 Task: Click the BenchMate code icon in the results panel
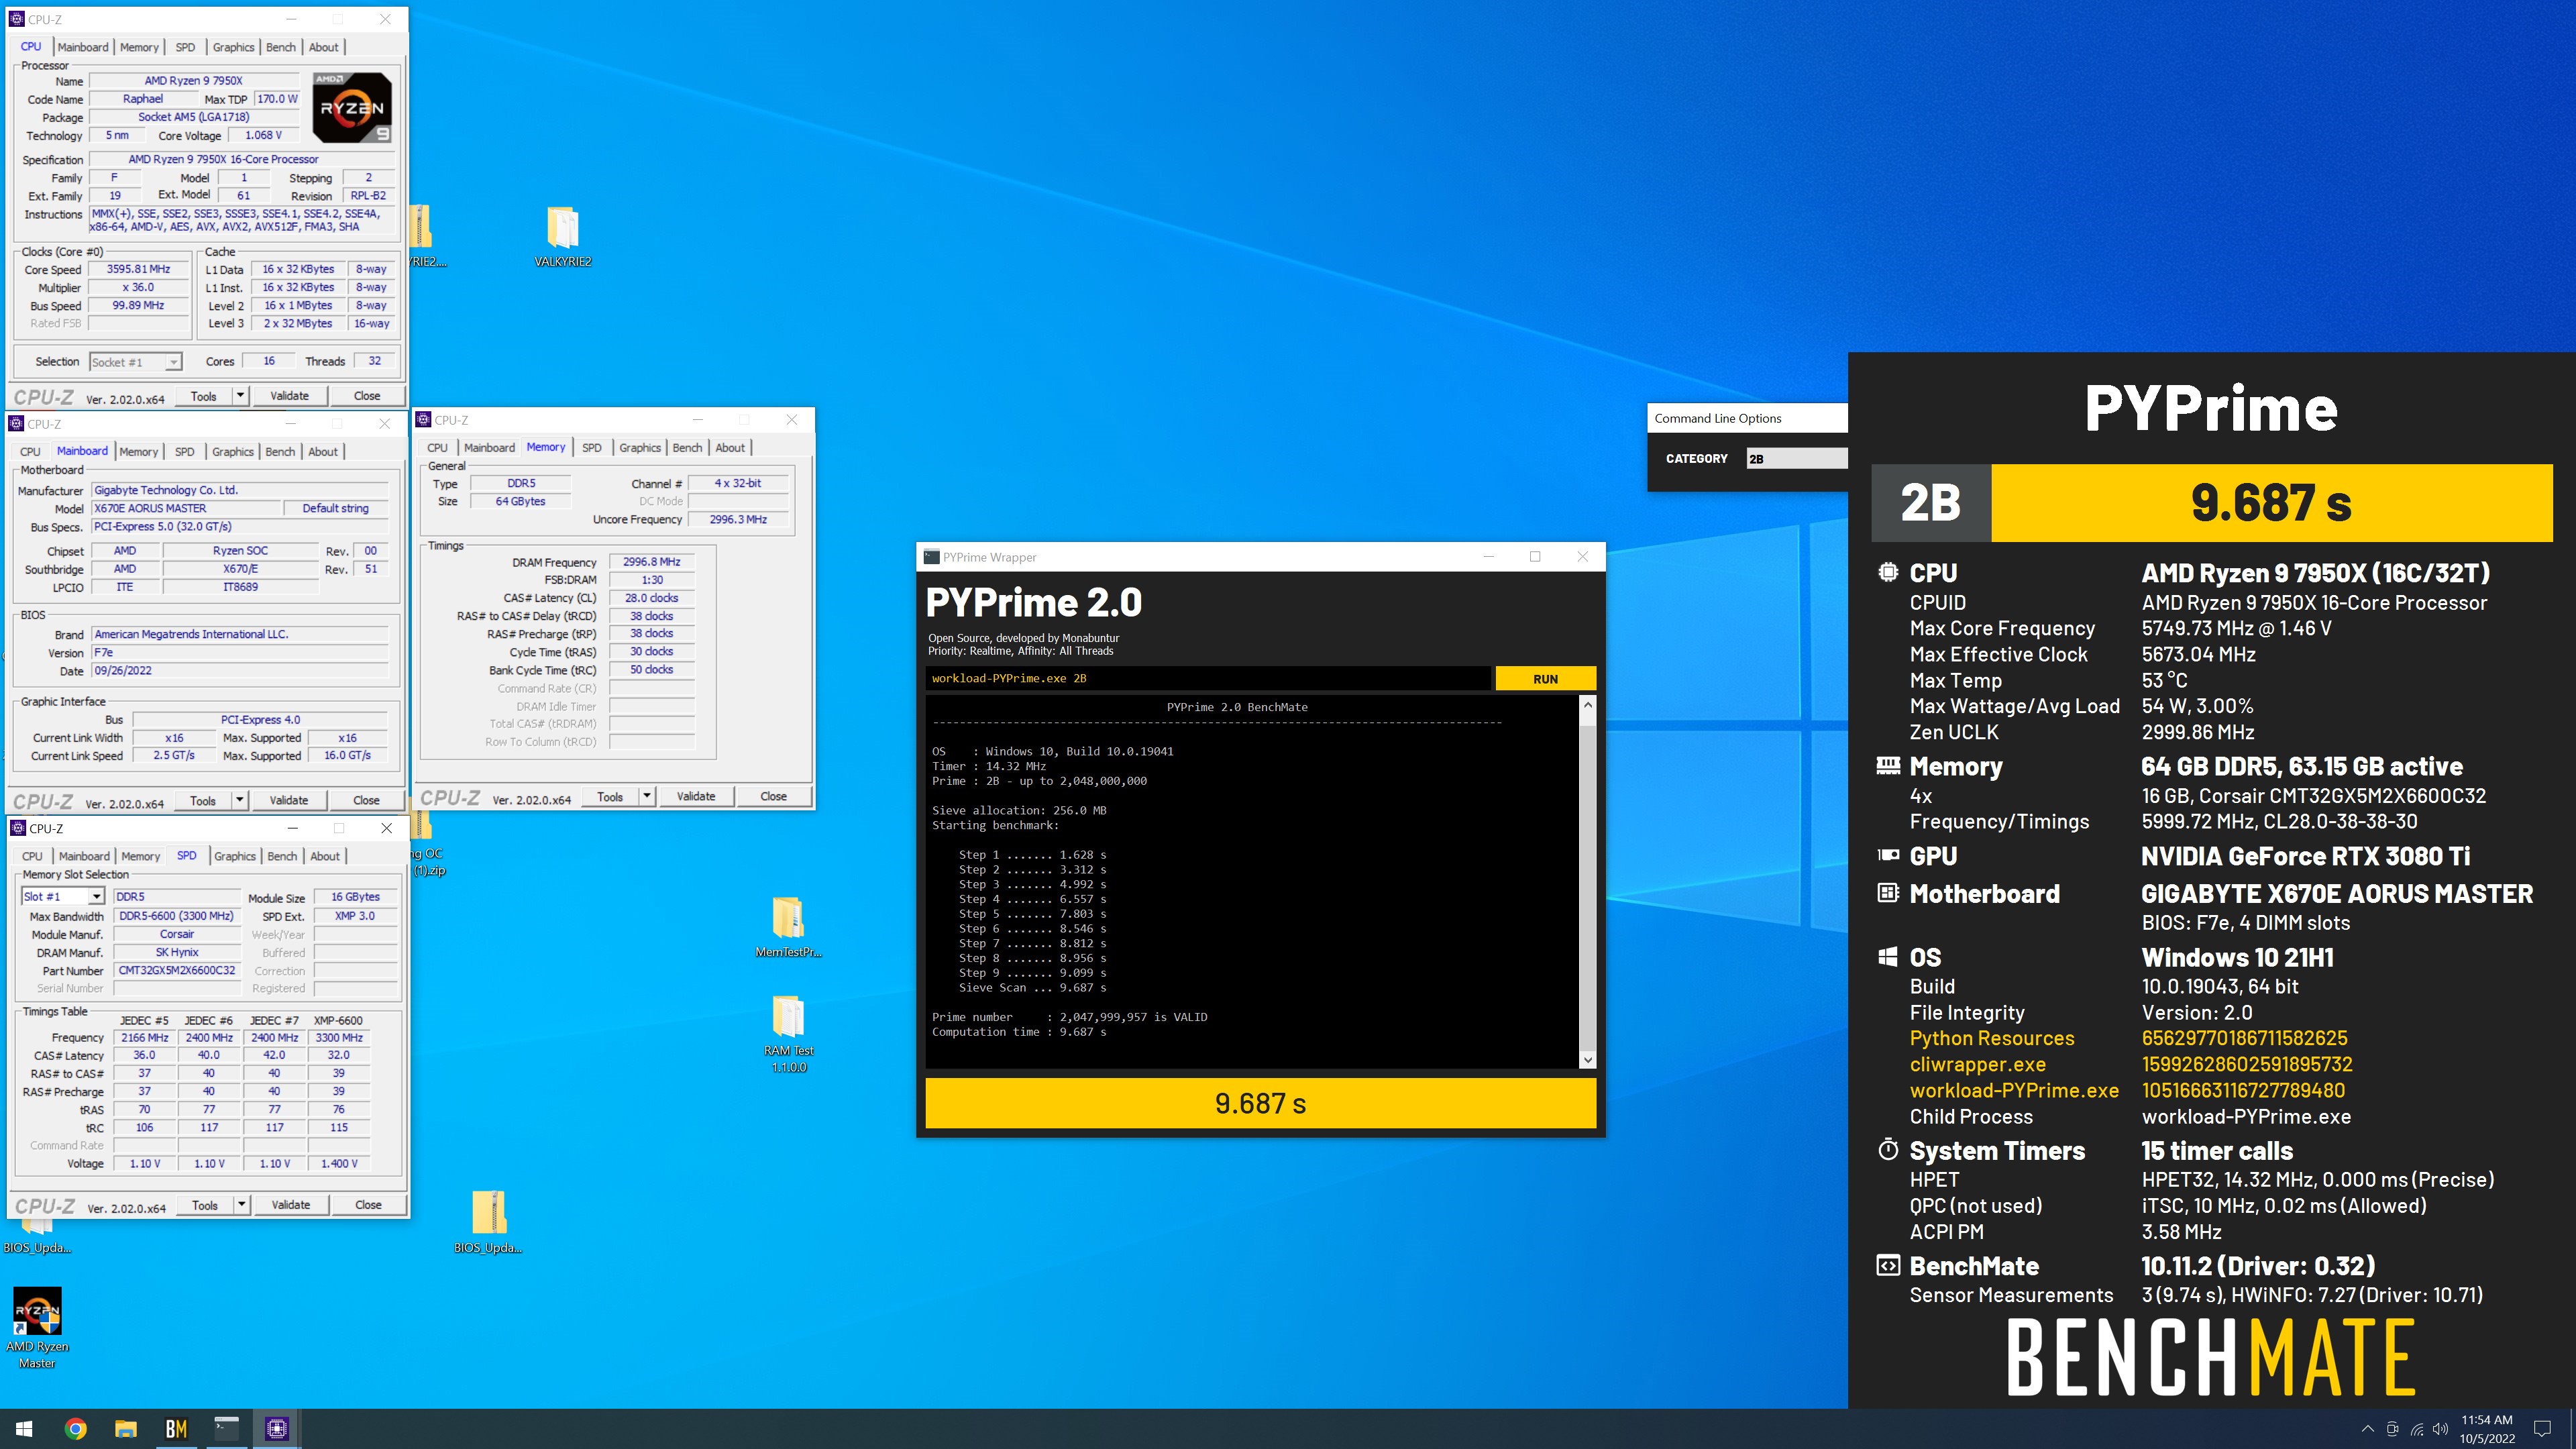coord(1888,1266)
